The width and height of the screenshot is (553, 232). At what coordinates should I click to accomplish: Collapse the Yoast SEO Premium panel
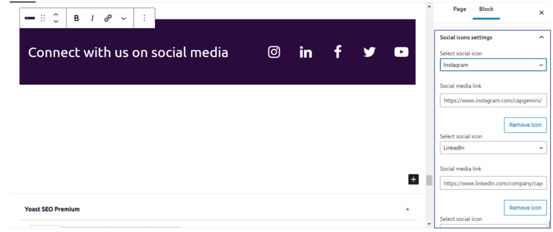(408, 209)
